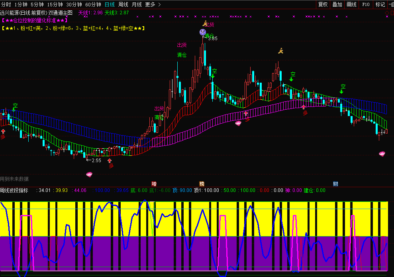394x277 pixels.
Task: Select the 5分钟 period tab
Action: 37,4
